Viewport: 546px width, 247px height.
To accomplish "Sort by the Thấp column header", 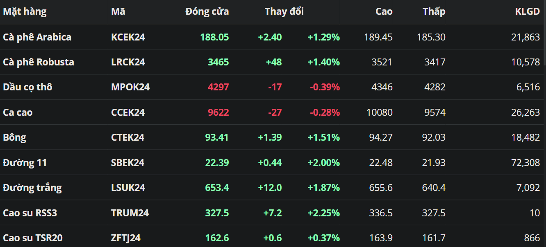I will coord(434,11).
